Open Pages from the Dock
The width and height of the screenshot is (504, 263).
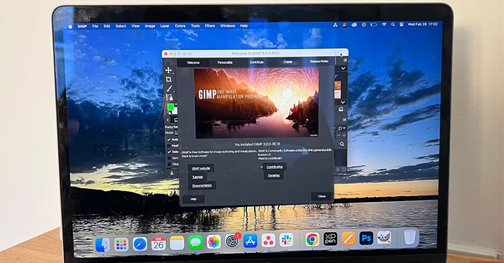[348, 239]
